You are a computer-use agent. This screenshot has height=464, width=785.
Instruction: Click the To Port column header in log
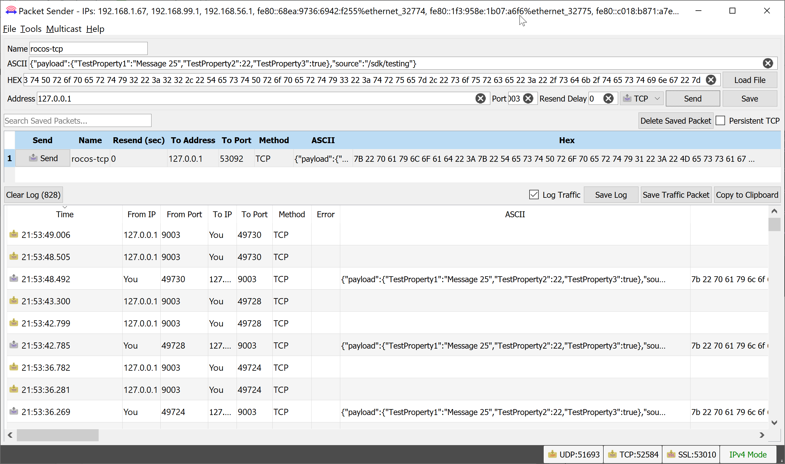point(254,215)
